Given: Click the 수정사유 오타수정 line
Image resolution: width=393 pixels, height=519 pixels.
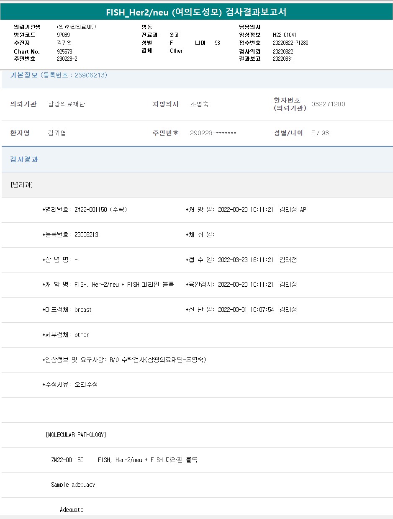Looking at the screenshot, I should (x=70, y=385).
